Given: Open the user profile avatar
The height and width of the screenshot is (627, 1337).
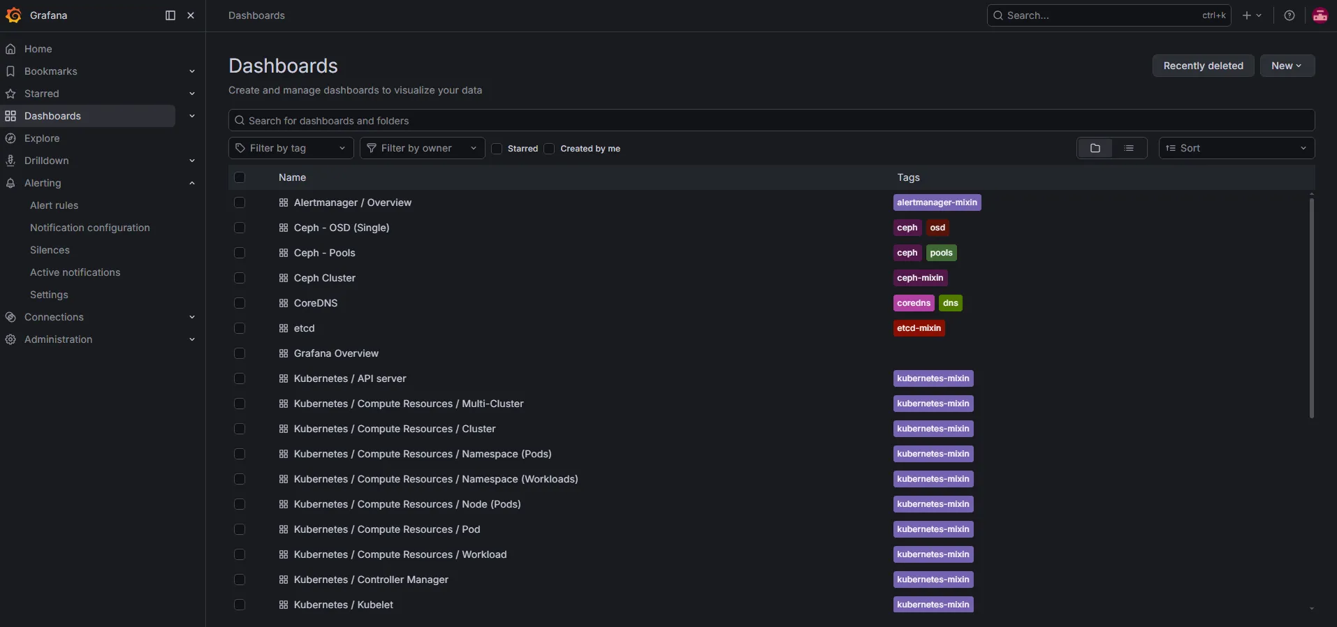Looking at the screenshot, I should [x=1320, y=15].
